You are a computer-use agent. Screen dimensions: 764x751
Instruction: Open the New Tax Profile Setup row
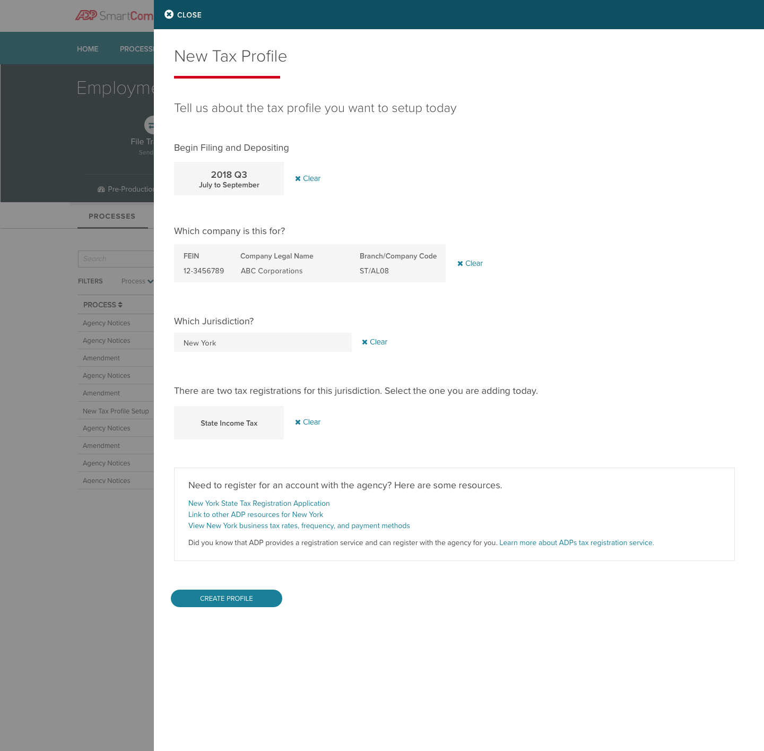pyautogui.click(x=116, y=411)
